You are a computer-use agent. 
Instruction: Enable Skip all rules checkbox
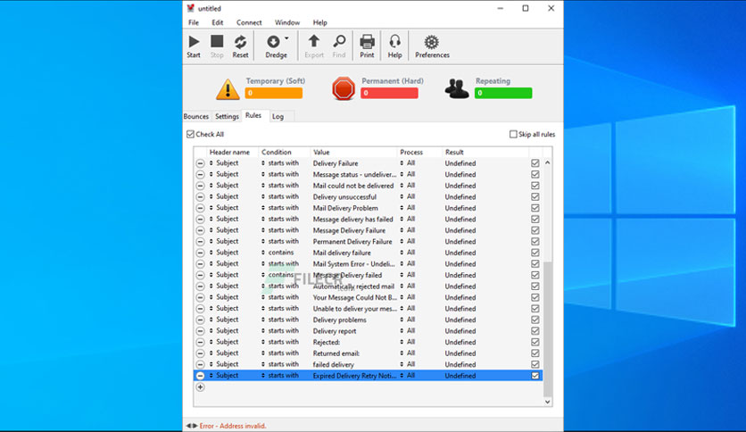513,134
